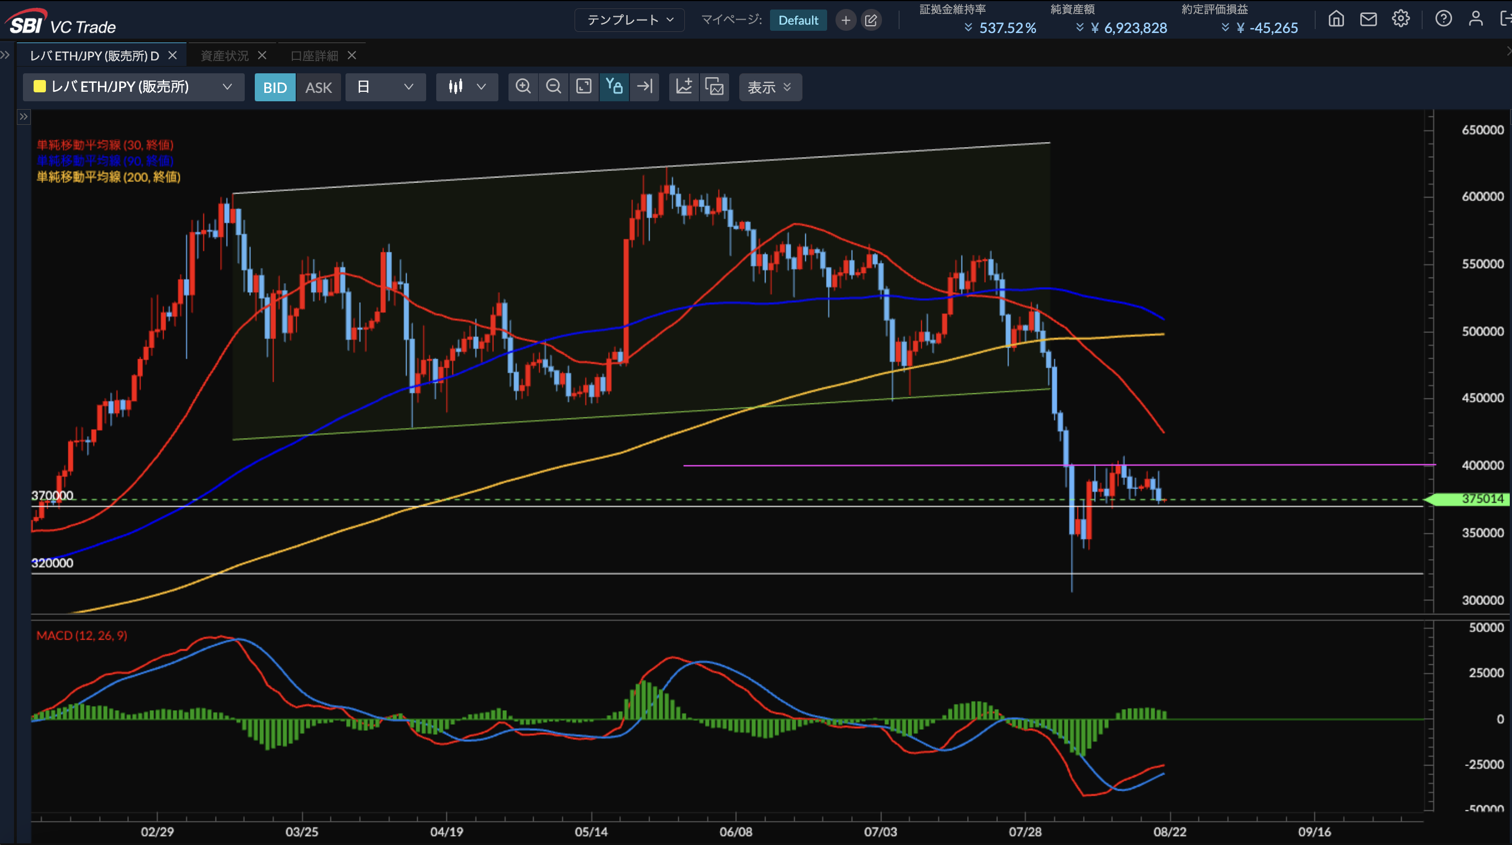Expand the left sidebar panel chevron

click(5, 55)
